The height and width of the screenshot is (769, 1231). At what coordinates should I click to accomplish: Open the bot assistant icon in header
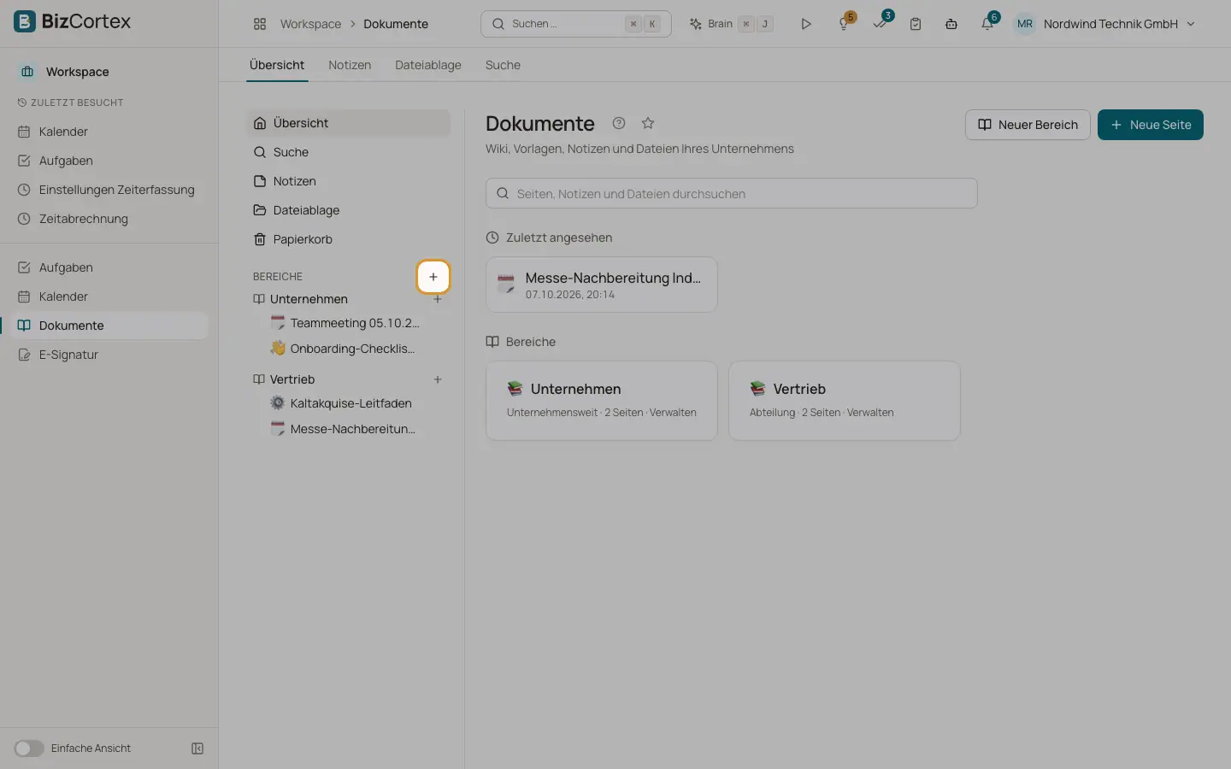coord(951,24)
